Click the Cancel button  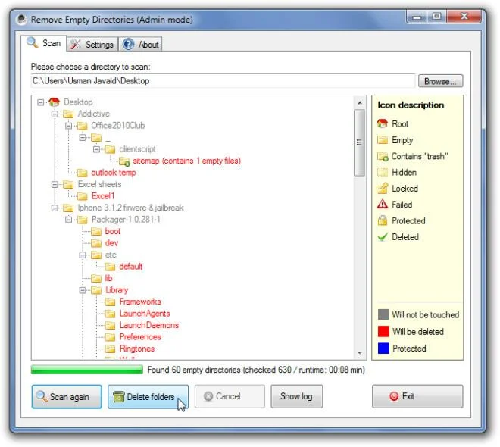(230, 396)
